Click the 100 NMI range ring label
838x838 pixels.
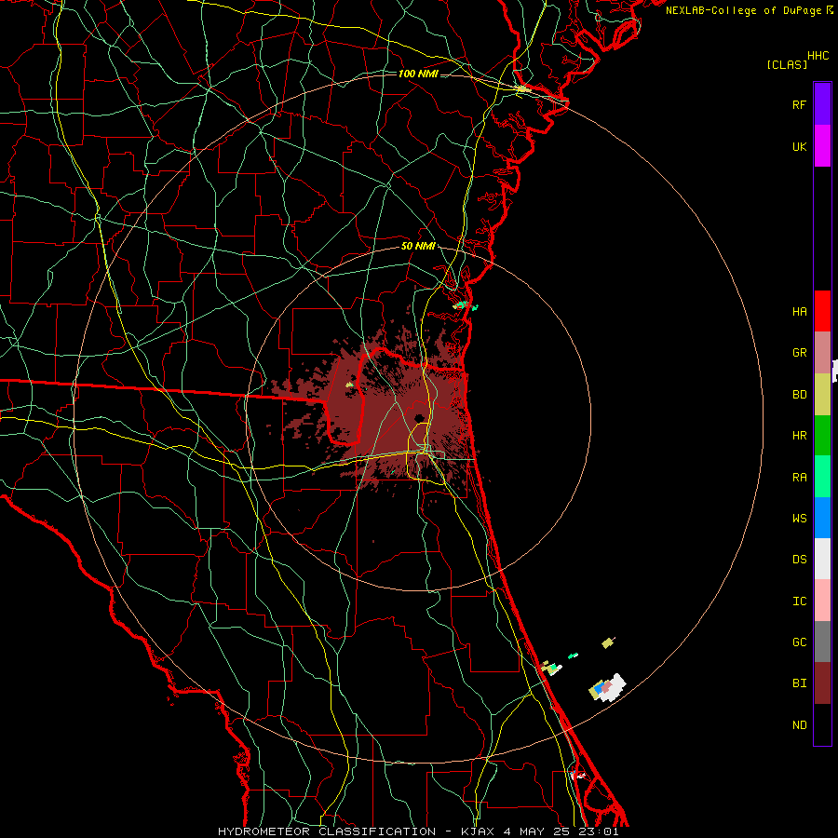tap(418, 74)
